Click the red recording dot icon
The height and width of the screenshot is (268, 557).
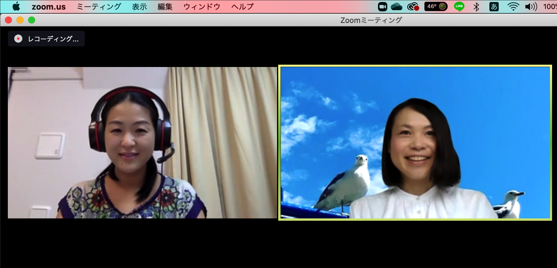(x=18, y=39)
